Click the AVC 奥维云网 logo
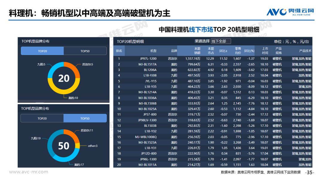This screenshot has width=323, height=182. 290,12
